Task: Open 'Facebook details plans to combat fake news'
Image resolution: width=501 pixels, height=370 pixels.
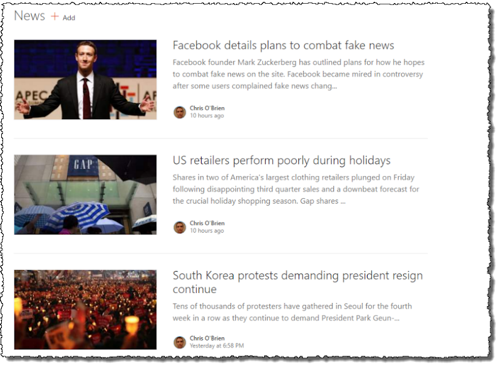Action: click(283, 45)
